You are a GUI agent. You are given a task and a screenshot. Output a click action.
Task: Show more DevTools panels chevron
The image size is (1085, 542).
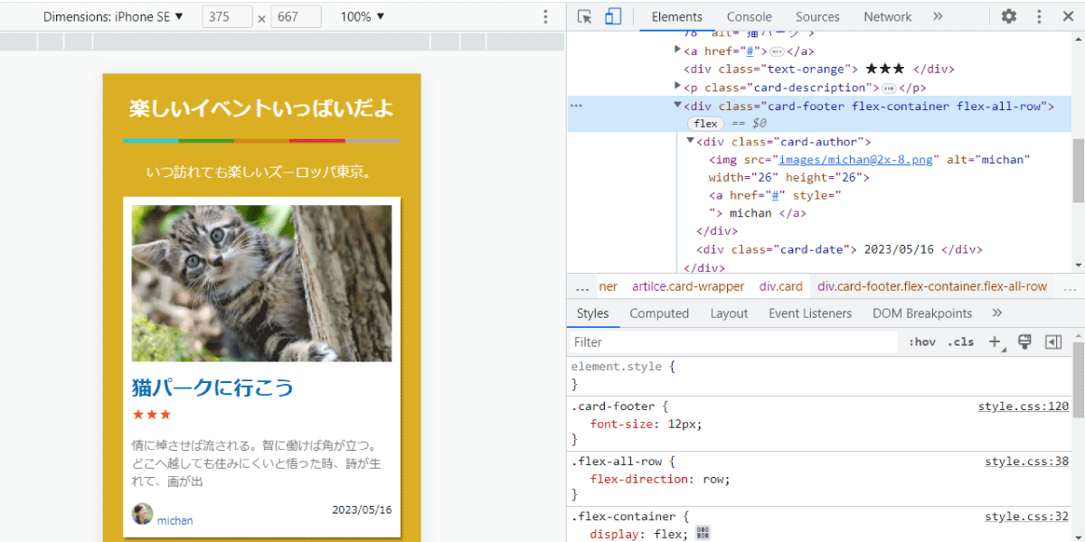click(x=938, y=16)
